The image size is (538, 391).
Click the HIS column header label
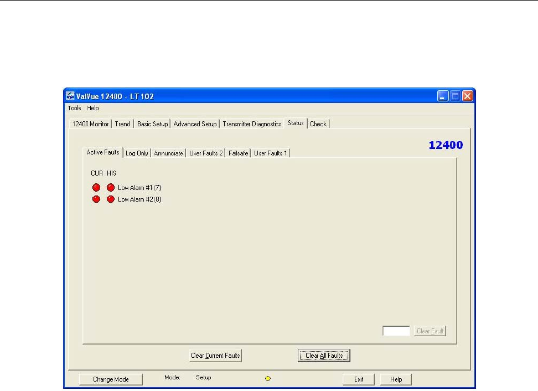click(x=111, y=173)
